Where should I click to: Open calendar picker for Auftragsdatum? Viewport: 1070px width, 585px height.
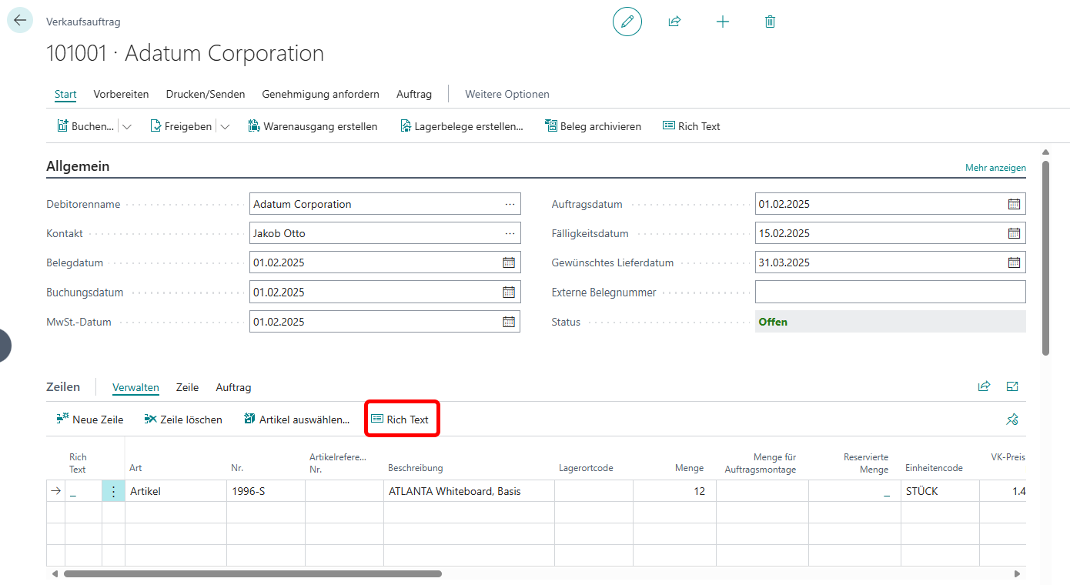point(1014,204)
